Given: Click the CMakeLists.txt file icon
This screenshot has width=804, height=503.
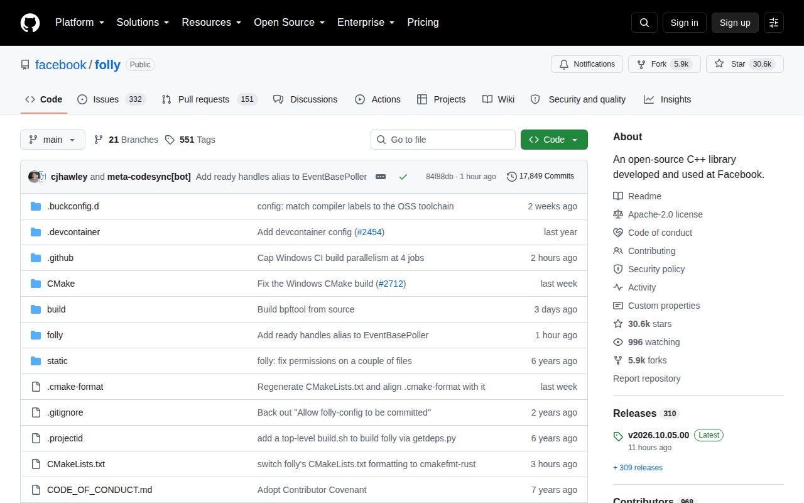Looking at the screenshot, I should (x=36, y=464).
